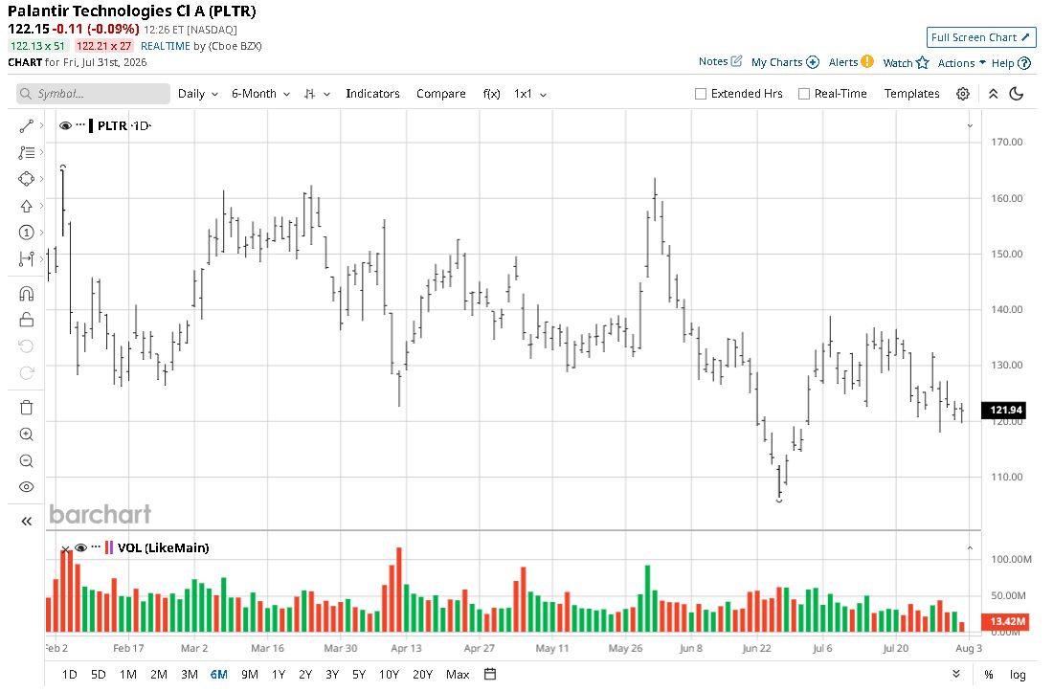Click the My Charts link
Screen dimensions: 1053x691
point(777,62)
